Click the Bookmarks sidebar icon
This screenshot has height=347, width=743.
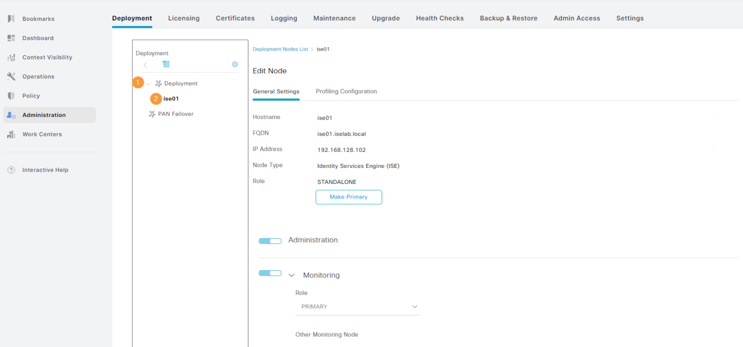click(11, 19)
